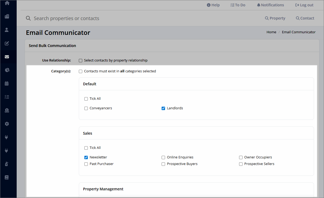Enable Select contacts by property relationship
Viewport: 324px width, 198px height.
point(81,60)
